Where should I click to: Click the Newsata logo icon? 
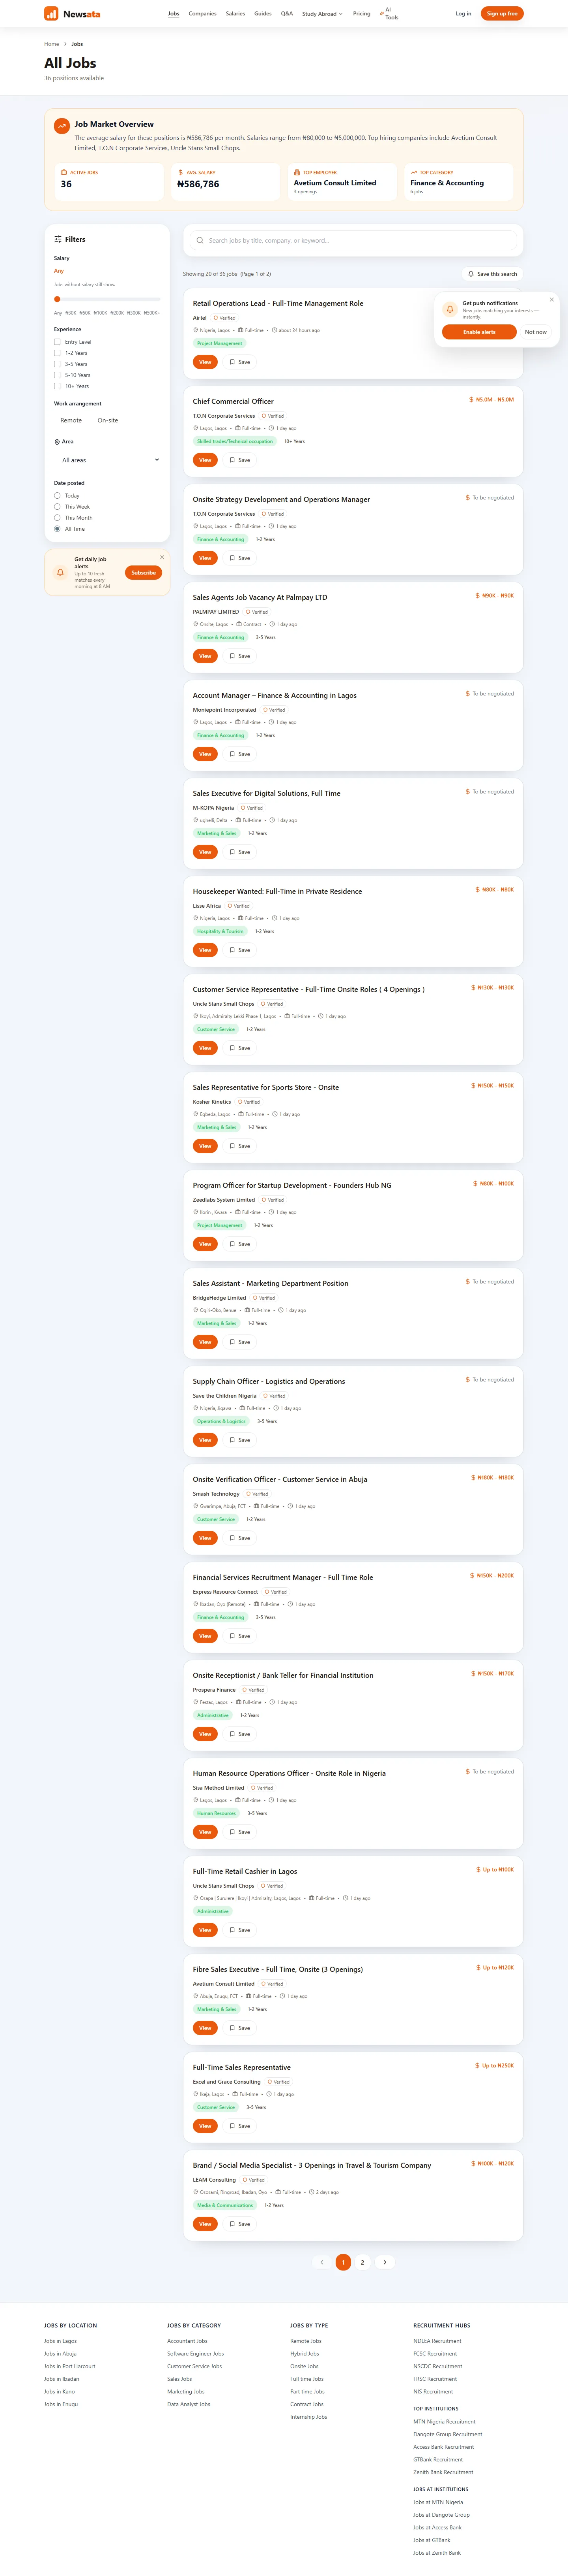51,14
